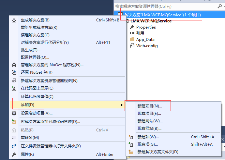Choose 还原 NuGet 包(R)

pos(67,72)
